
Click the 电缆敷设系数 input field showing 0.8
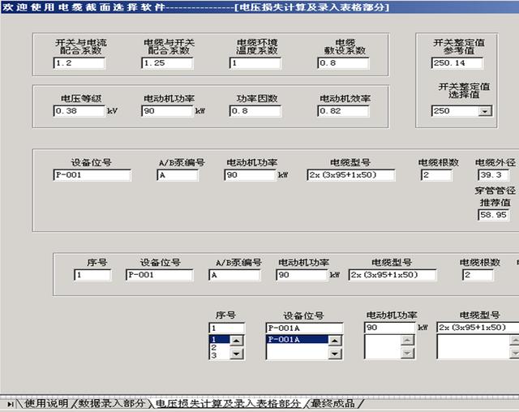point(343,63)
